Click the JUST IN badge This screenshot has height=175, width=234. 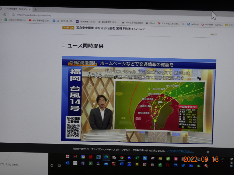click(68, 27)
